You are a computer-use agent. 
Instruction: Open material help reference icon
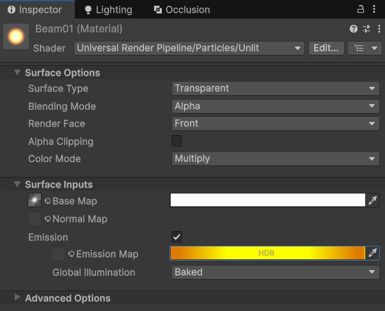click(x=353, y=29)
